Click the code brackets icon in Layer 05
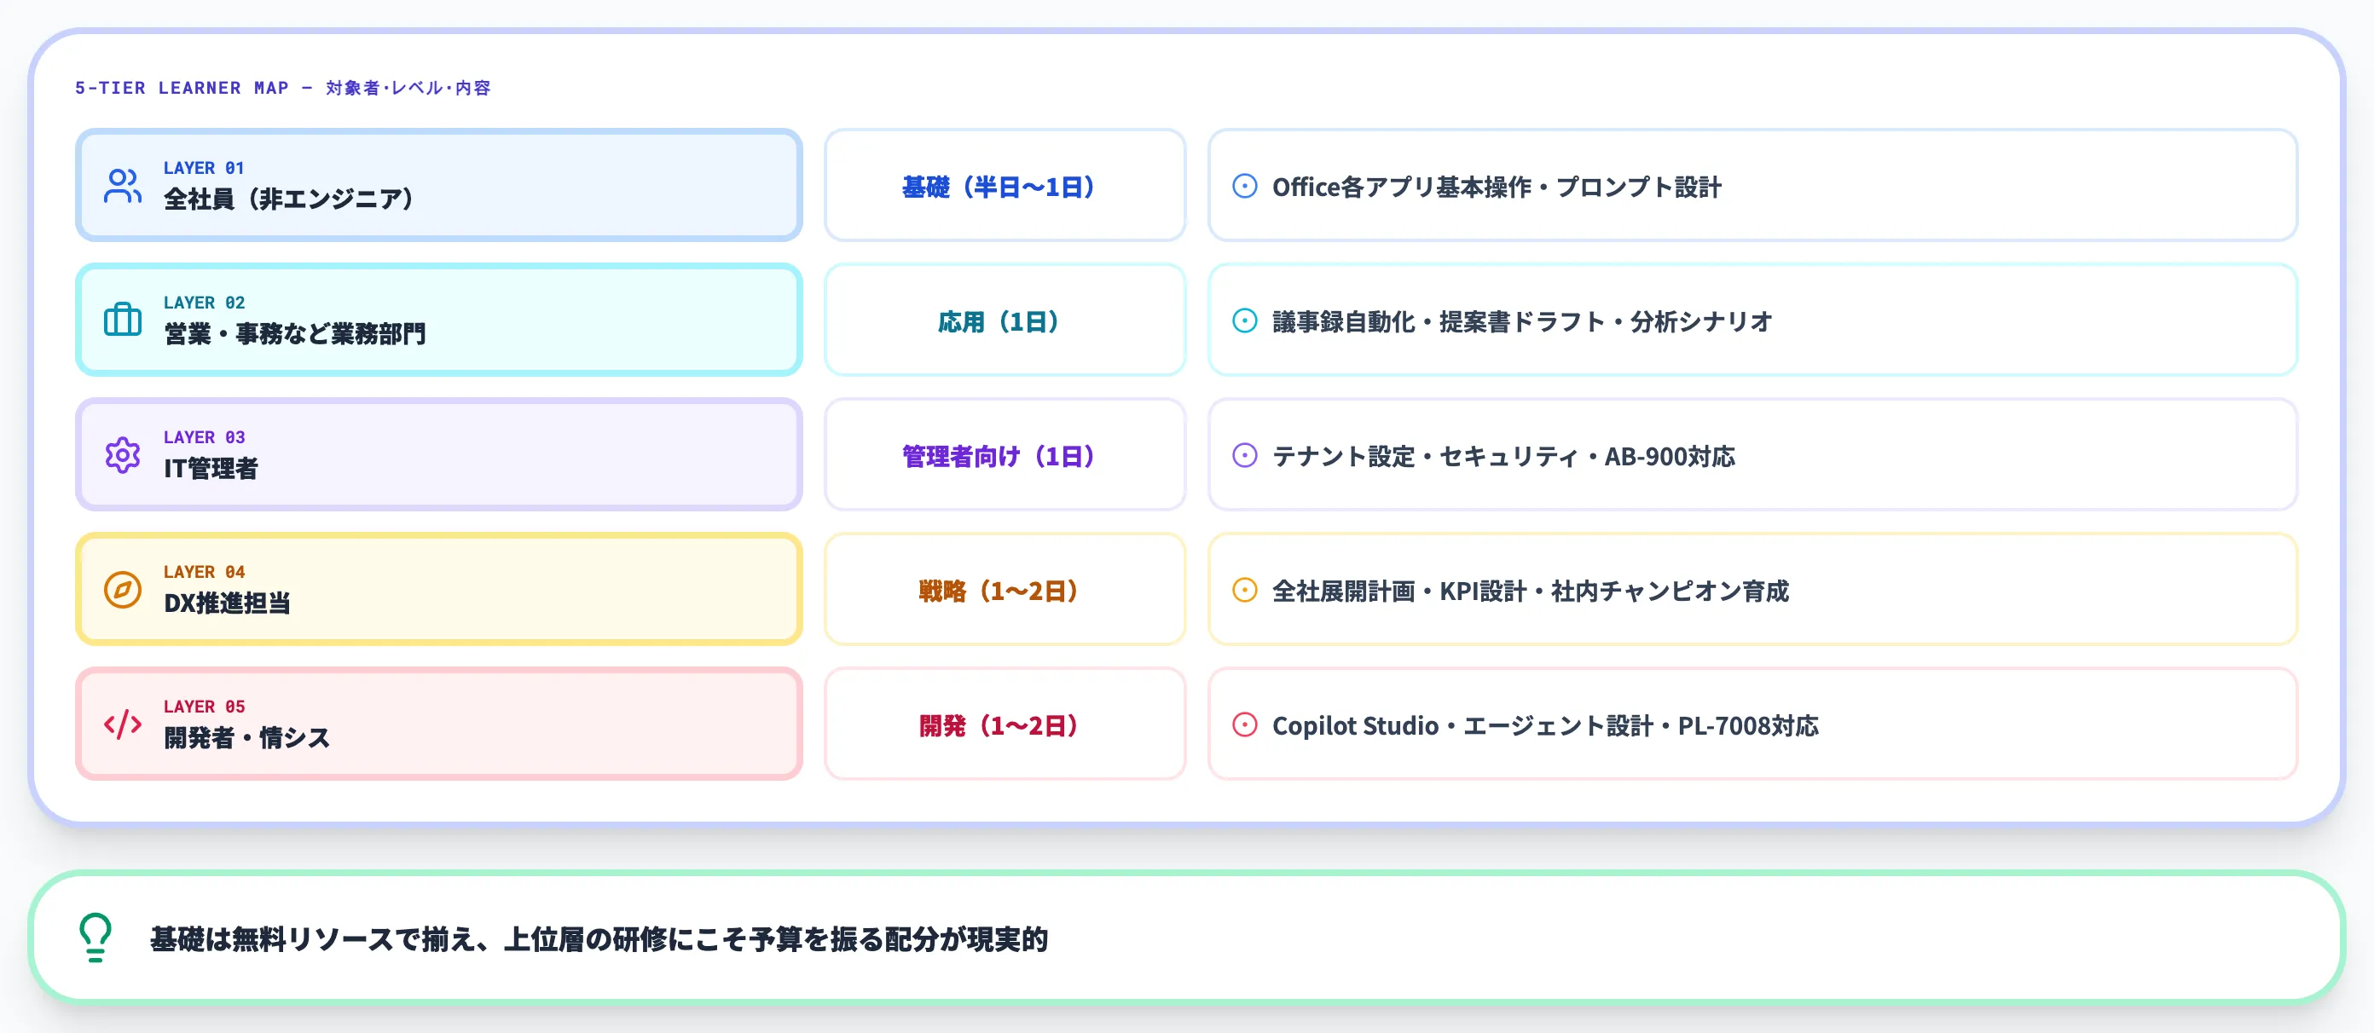This screenshot has height=1033, width=2374. click(123, 724)
